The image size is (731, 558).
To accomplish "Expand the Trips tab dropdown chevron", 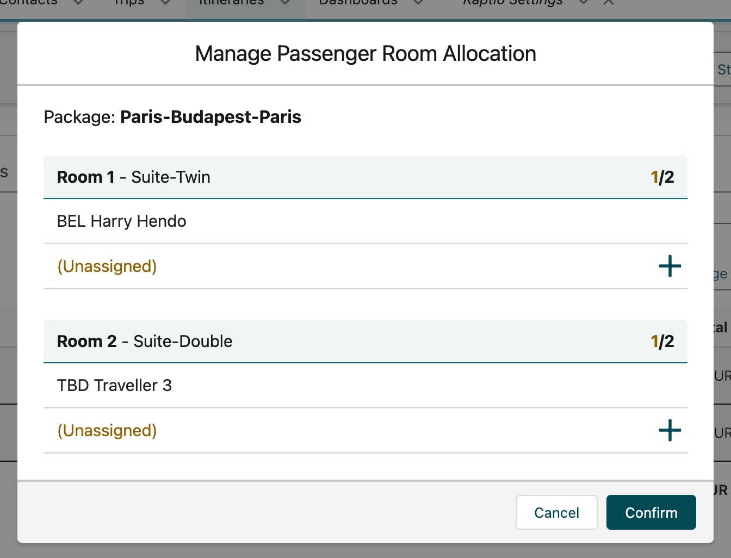I will tap(166, 2).
